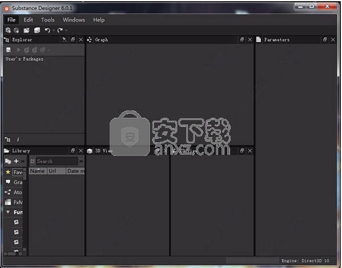Click the third Substance icon in Explorer toolbar
The height and width of the screenshot is (268, 342).
43,50
